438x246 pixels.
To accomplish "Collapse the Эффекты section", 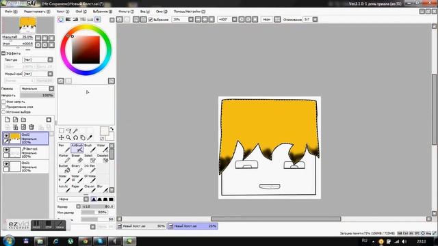I will coord(3,53).
